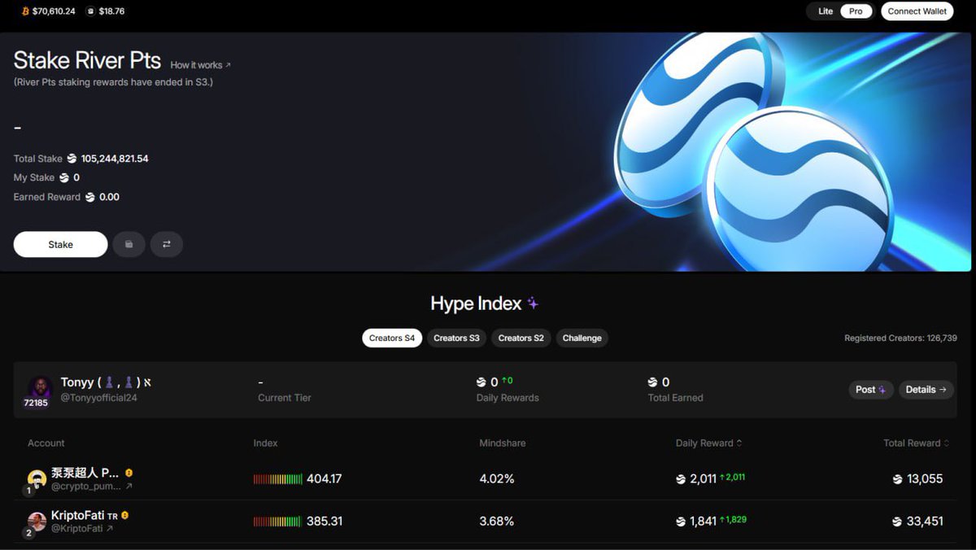The image size is (976, 550).
Task: Click the Bitcoin price icon
Action: [25, 11]
